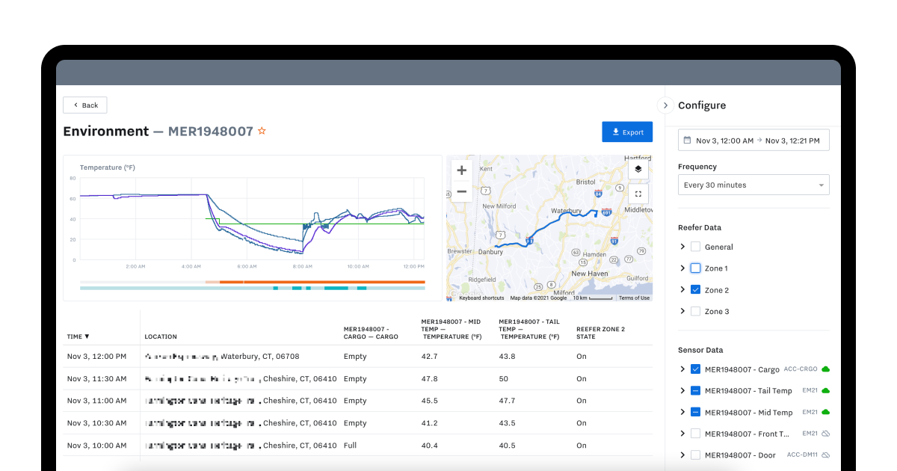Collapse the Configure panel arrow
897x471 pixels.
click(665, 105)
